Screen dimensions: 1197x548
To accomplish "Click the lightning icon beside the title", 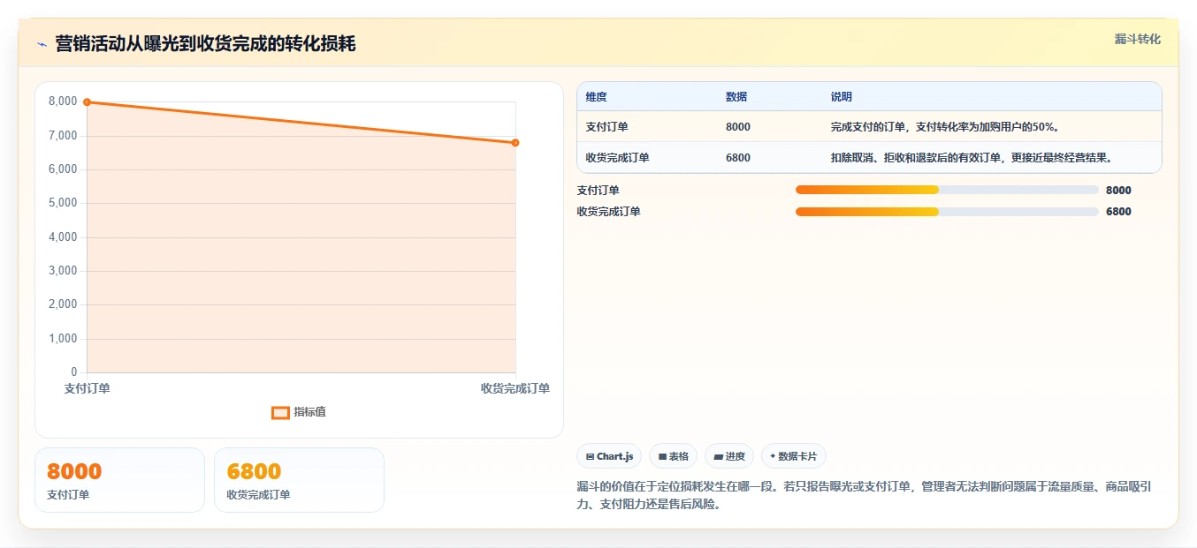I will pos(42,44).
